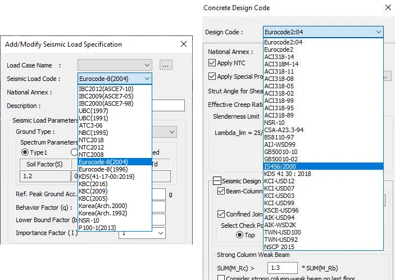This screenshot has width=395, height=280.
Task: Choose highlighted IS456:2000 design code
Action: [x=323, y=166]
